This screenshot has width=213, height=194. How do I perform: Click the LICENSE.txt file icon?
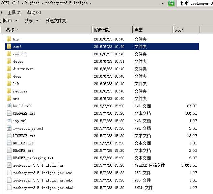click(x=9, y=136)
